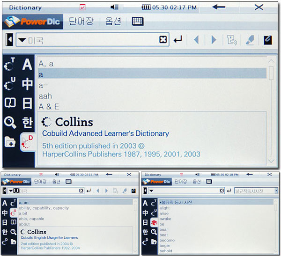Open the 불규칙동사사전 combo box in the irregular verbs screen

tap(256, 191)
